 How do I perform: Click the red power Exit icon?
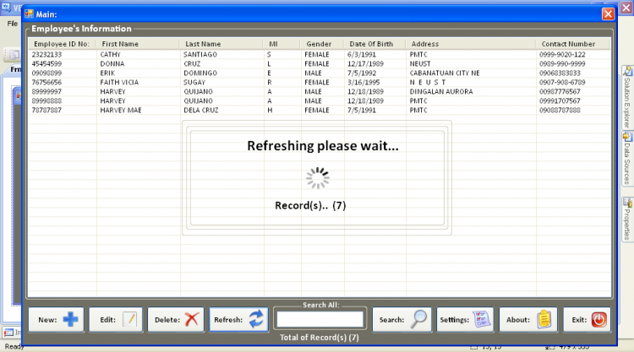coord(598,319)
